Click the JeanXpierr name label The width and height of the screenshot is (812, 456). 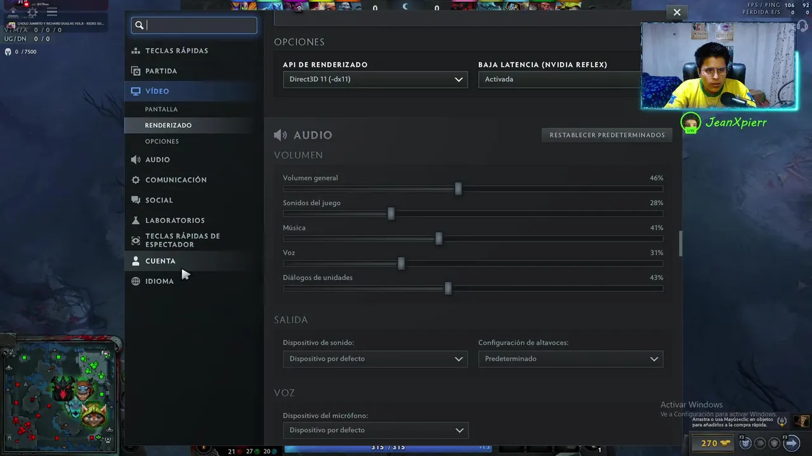tap(736, 122)
